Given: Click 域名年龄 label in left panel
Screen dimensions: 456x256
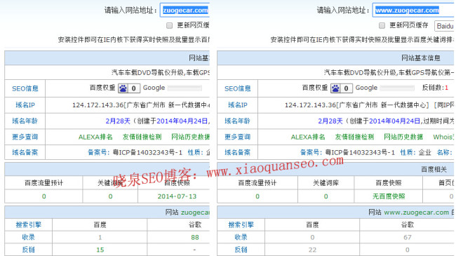Looking at the screenshot, I should (25, 121).
